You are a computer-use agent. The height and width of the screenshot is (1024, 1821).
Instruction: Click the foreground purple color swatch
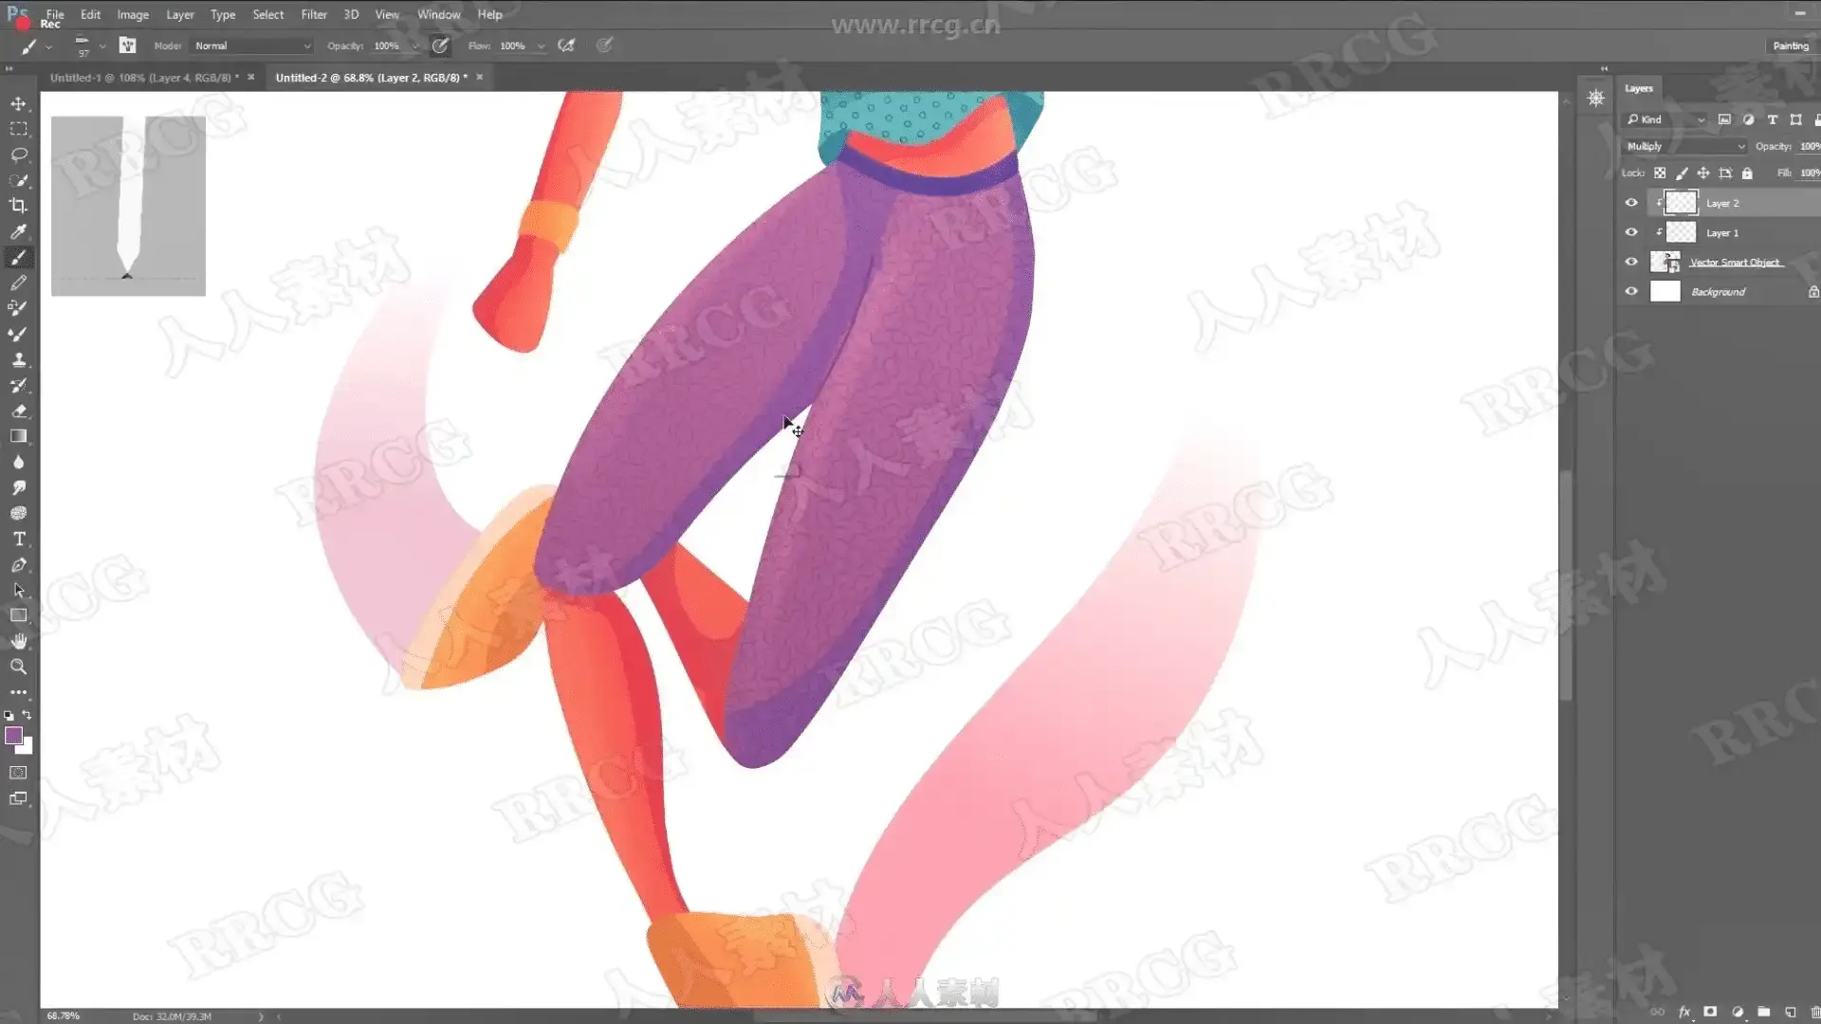tap(13, 735)
